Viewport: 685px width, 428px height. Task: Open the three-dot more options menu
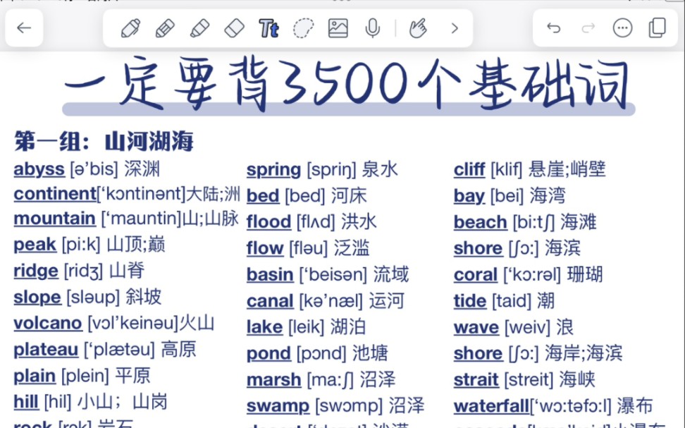coord(623,28)
